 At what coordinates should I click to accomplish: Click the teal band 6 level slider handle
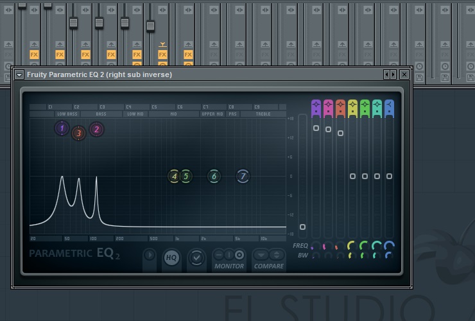tap(377, 176)
